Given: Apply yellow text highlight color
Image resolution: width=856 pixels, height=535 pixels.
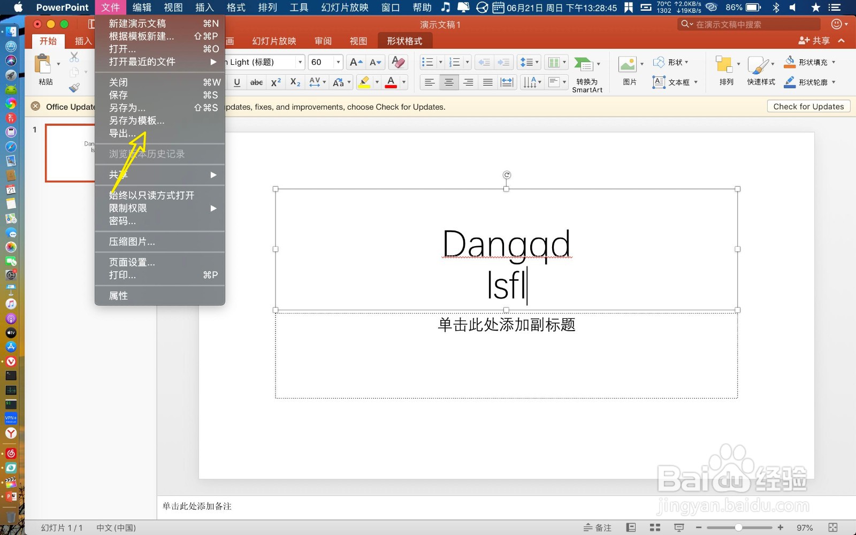Looking at the screenshot, I should 364,82.
